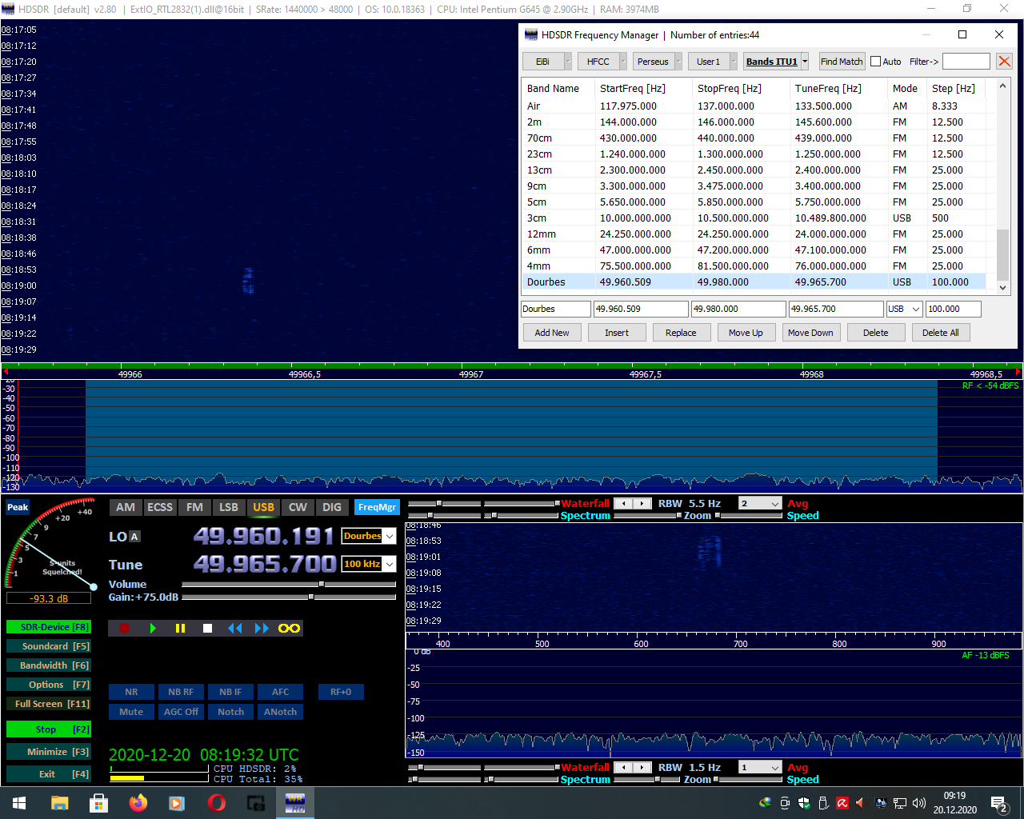Click the LO A indicator button

pos(134,537)
